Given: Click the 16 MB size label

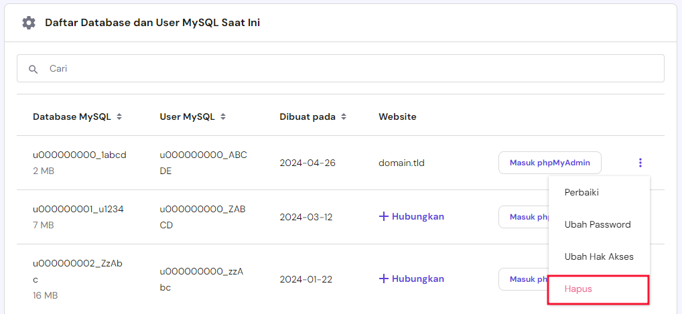Looking at the screenshot, I should click(46, 296).
